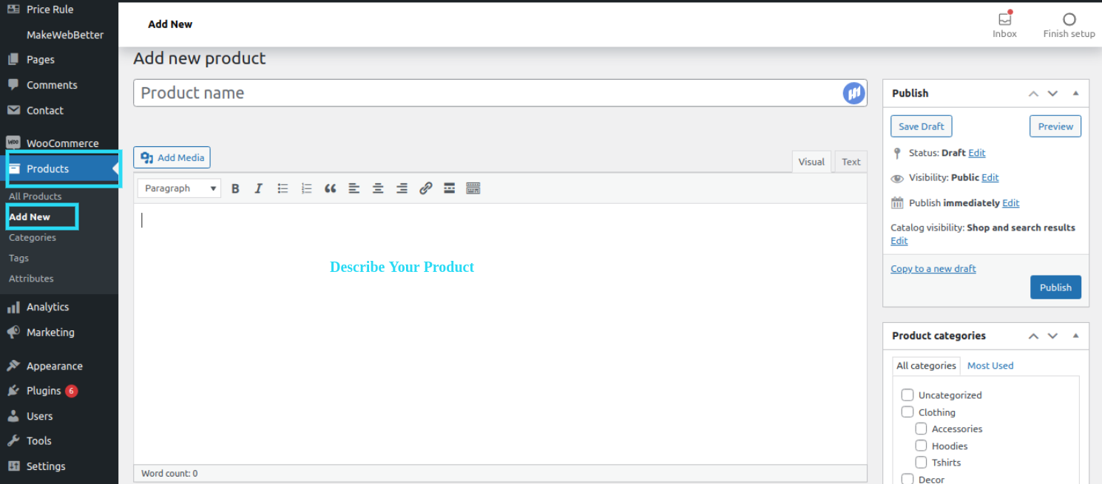
Task: Apply blockquote formatting
Action: click(x=330, y=188)
